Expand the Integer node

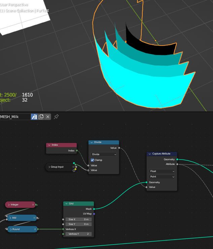[x=9, y=205]
